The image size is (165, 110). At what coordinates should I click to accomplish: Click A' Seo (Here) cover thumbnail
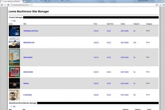point(14,95)
